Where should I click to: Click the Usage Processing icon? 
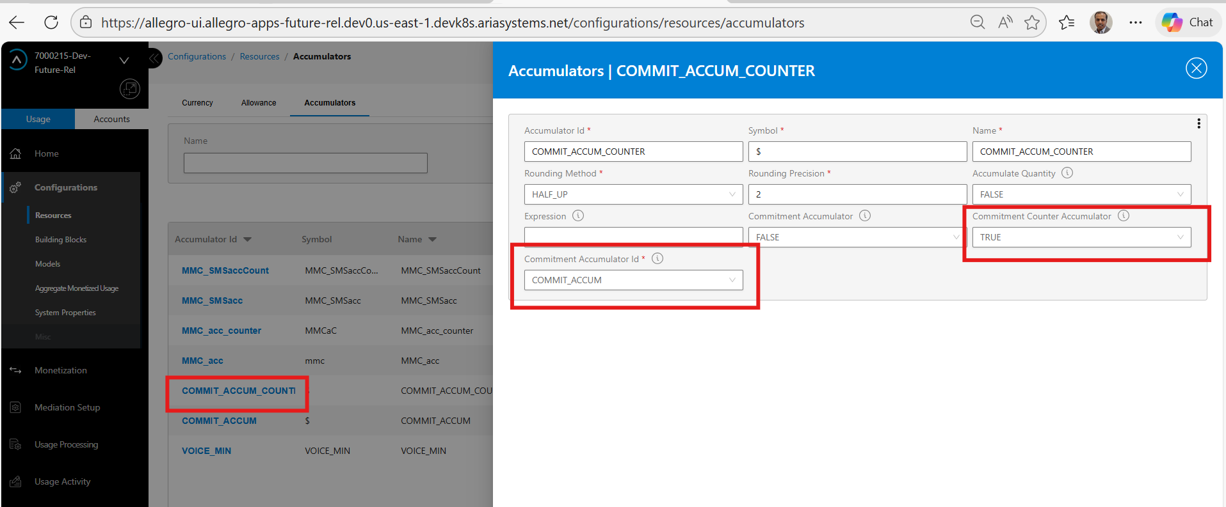click(x=16, y=444)
